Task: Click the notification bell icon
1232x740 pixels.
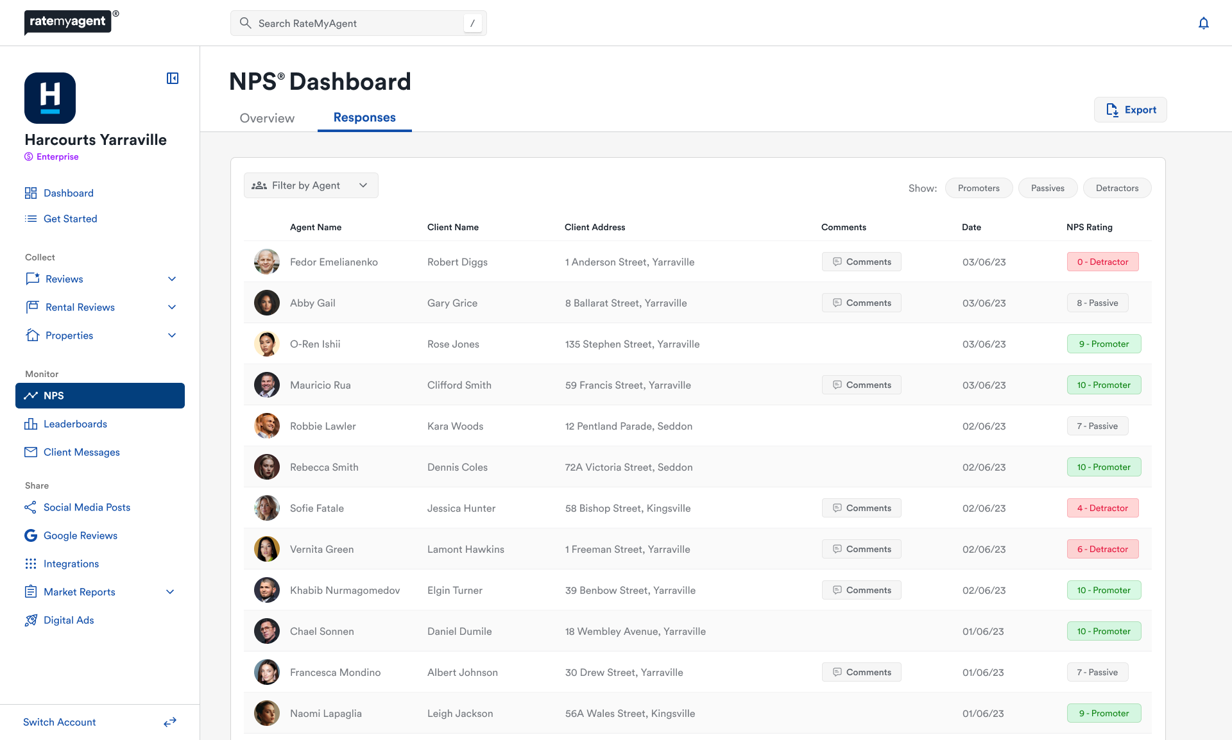Action: tap(1203, 24)
